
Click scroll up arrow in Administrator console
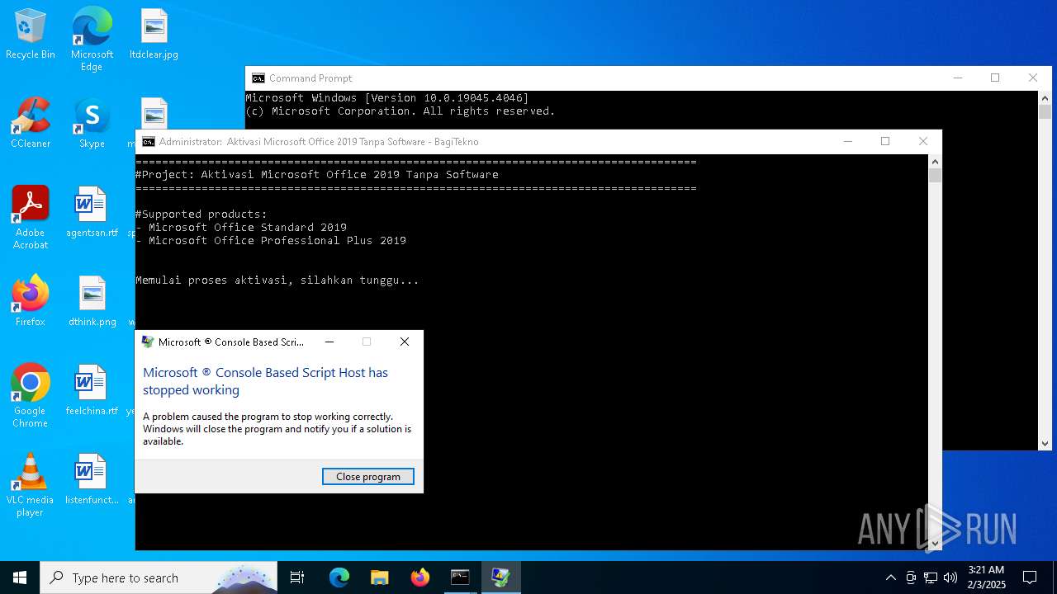[935, 162]
